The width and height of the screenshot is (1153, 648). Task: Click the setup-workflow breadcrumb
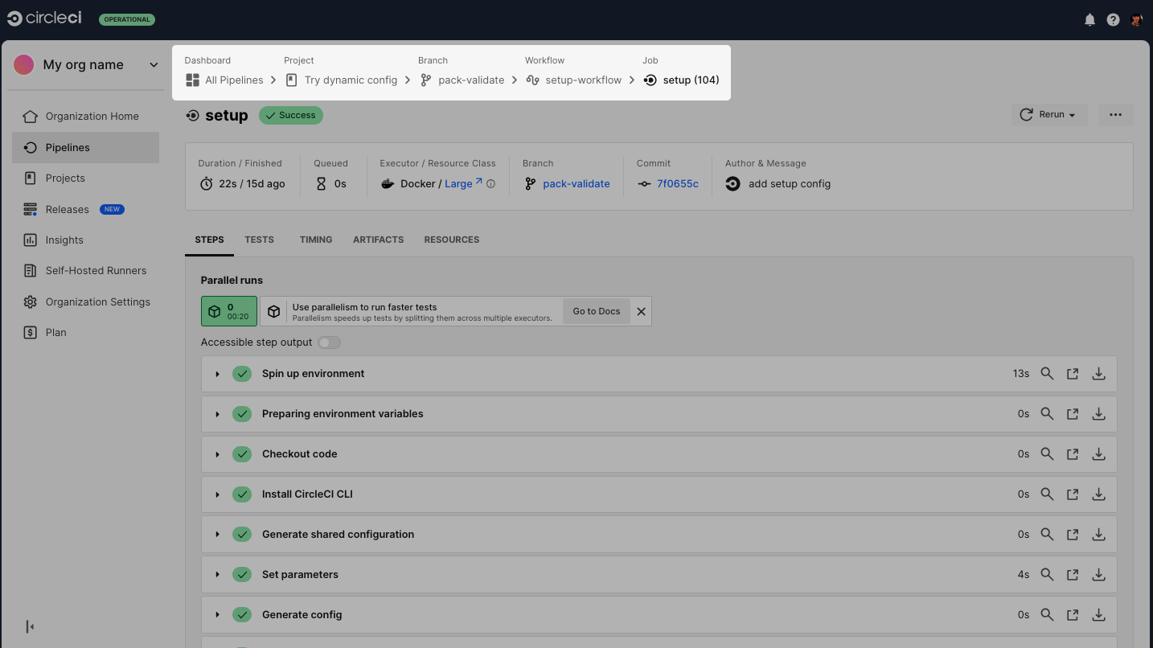(x=574, y=80)
